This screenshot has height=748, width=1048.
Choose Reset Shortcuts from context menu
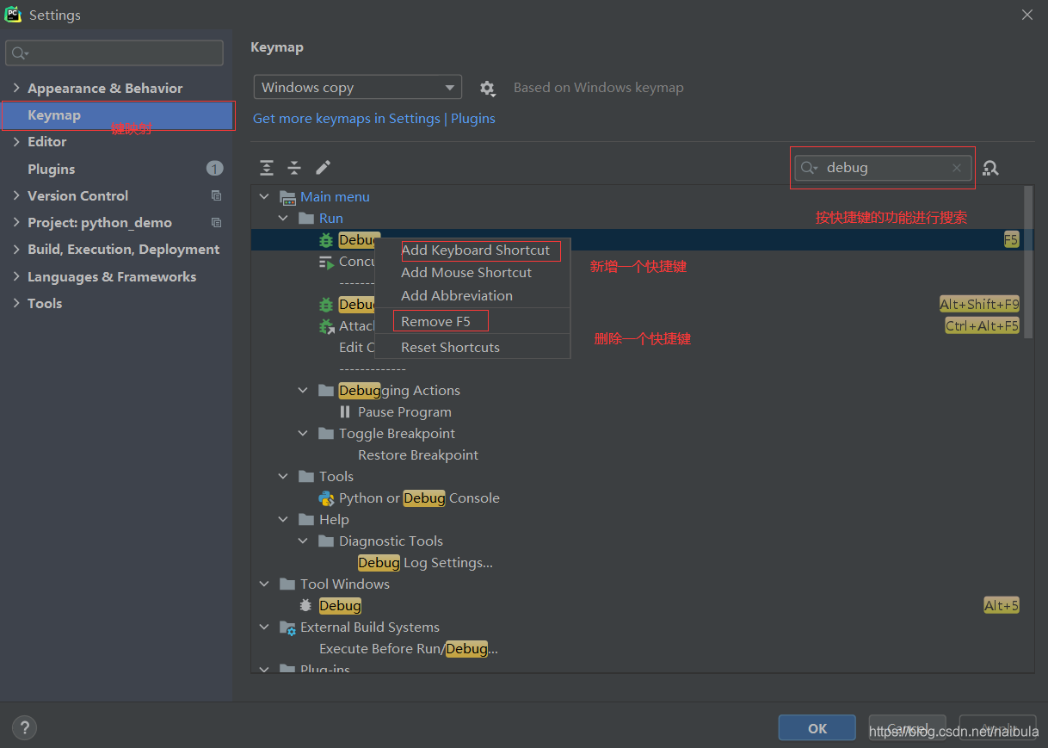[472, 348]
